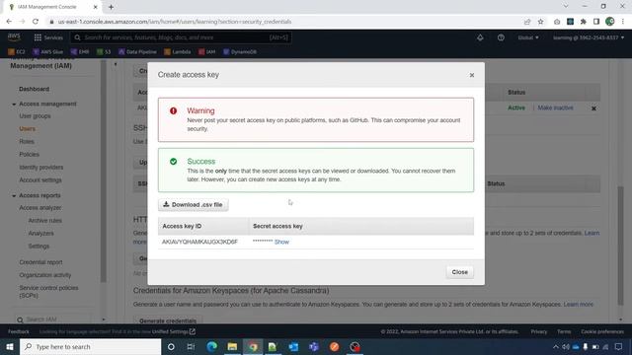Screen dimensions: 632x355
Task: Open Access analyzer in sidebar
Action: pyautogui.click(x=40, y=208)
